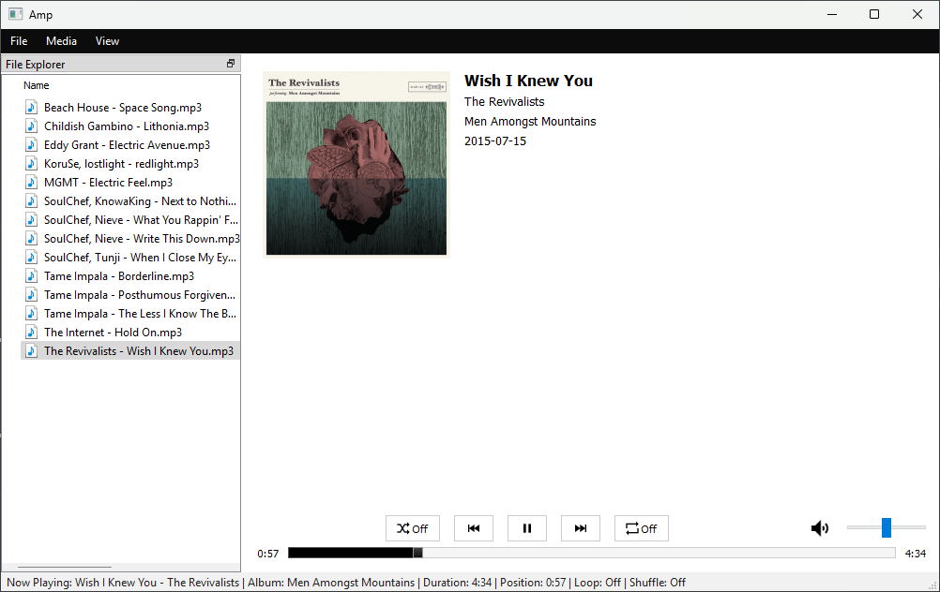Viewport: 940px width, 592px height.
Task: Select Tame Impala - Borderline.mp3
Action: tap(130, 276)
